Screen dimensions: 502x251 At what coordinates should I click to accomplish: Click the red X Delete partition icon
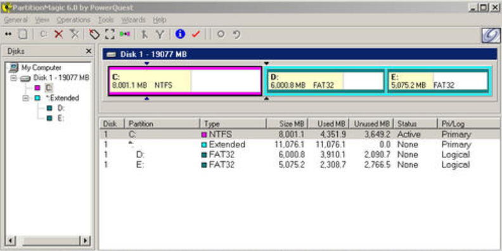pyautogui.click(x=58, y=34)
